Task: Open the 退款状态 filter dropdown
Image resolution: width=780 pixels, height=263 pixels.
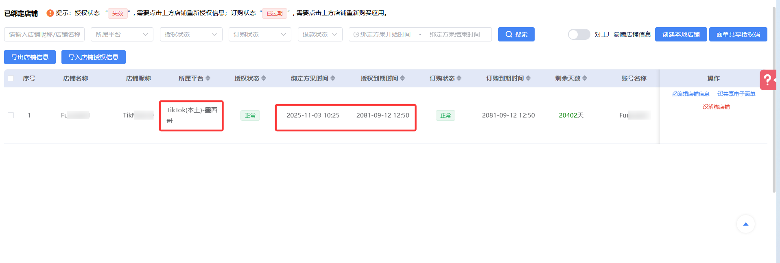Action: [x=320, y=35]
